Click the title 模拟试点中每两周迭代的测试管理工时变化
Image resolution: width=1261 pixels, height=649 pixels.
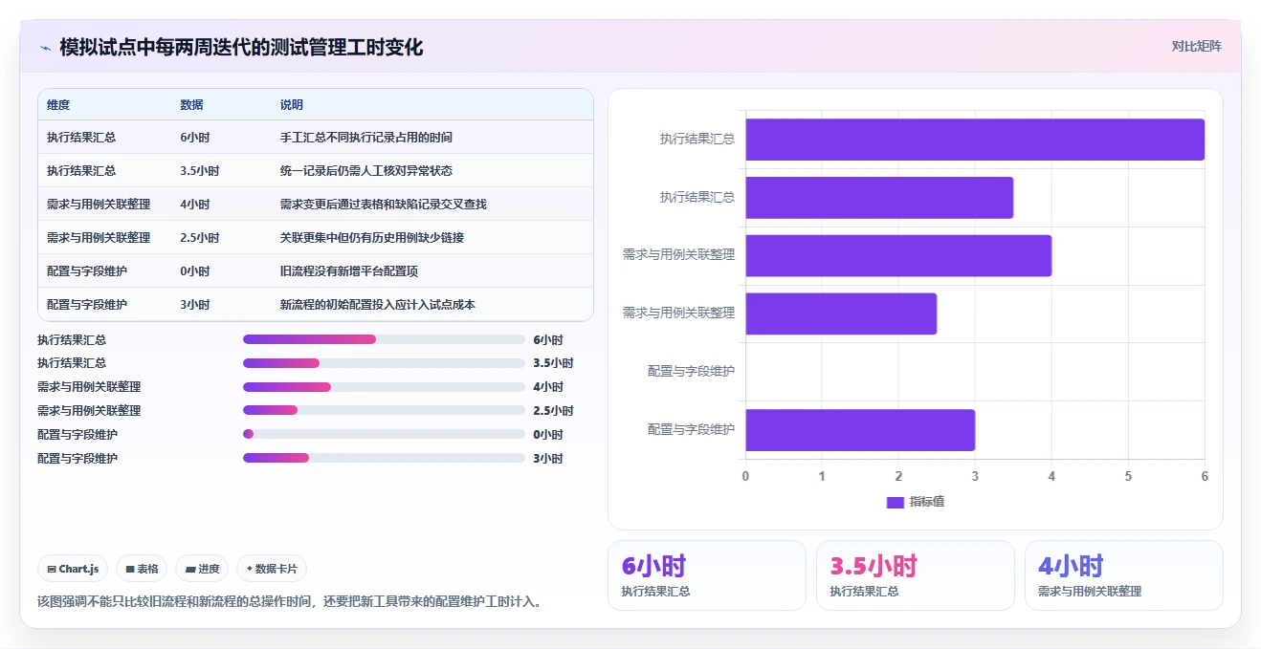click(x=241, y=48)
